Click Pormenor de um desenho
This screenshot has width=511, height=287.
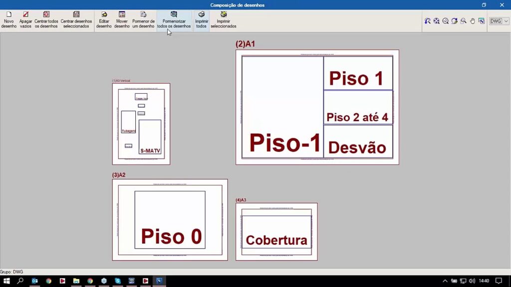tap(143, 19)
